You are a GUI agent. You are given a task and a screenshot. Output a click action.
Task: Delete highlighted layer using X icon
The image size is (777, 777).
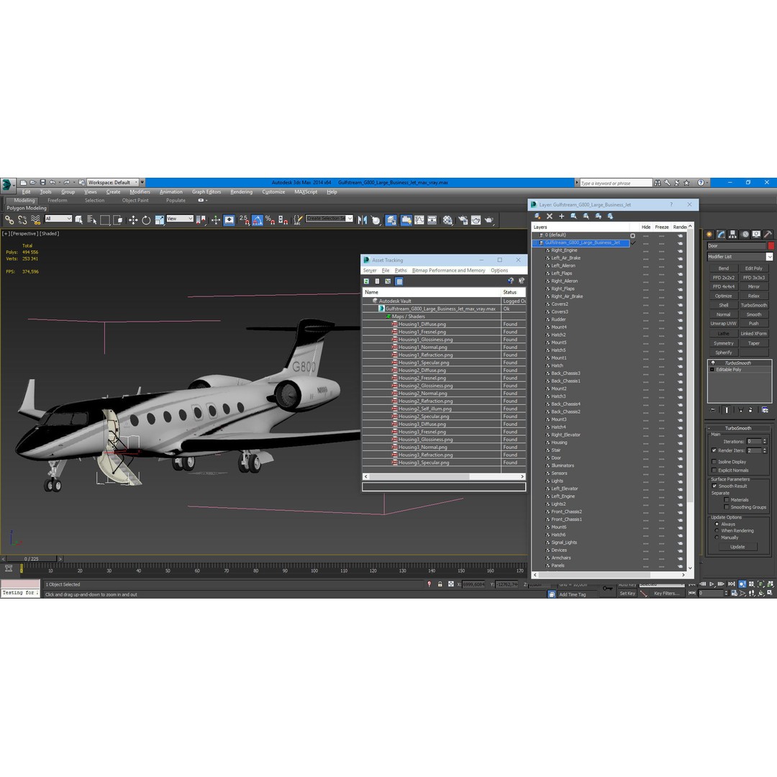tap(550, 216)
